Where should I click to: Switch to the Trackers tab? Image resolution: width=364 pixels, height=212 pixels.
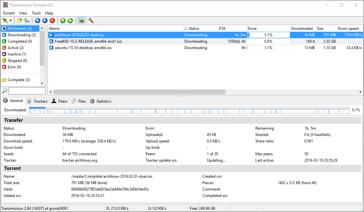(37, 101)
